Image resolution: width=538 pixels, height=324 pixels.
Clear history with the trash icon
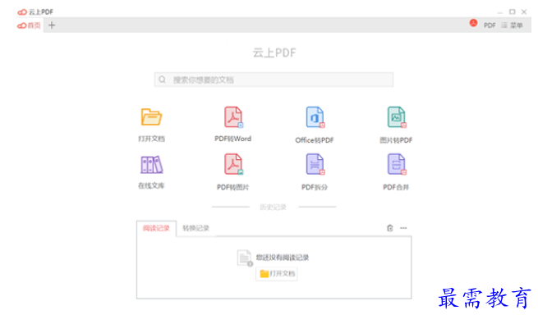click(390, 228)
